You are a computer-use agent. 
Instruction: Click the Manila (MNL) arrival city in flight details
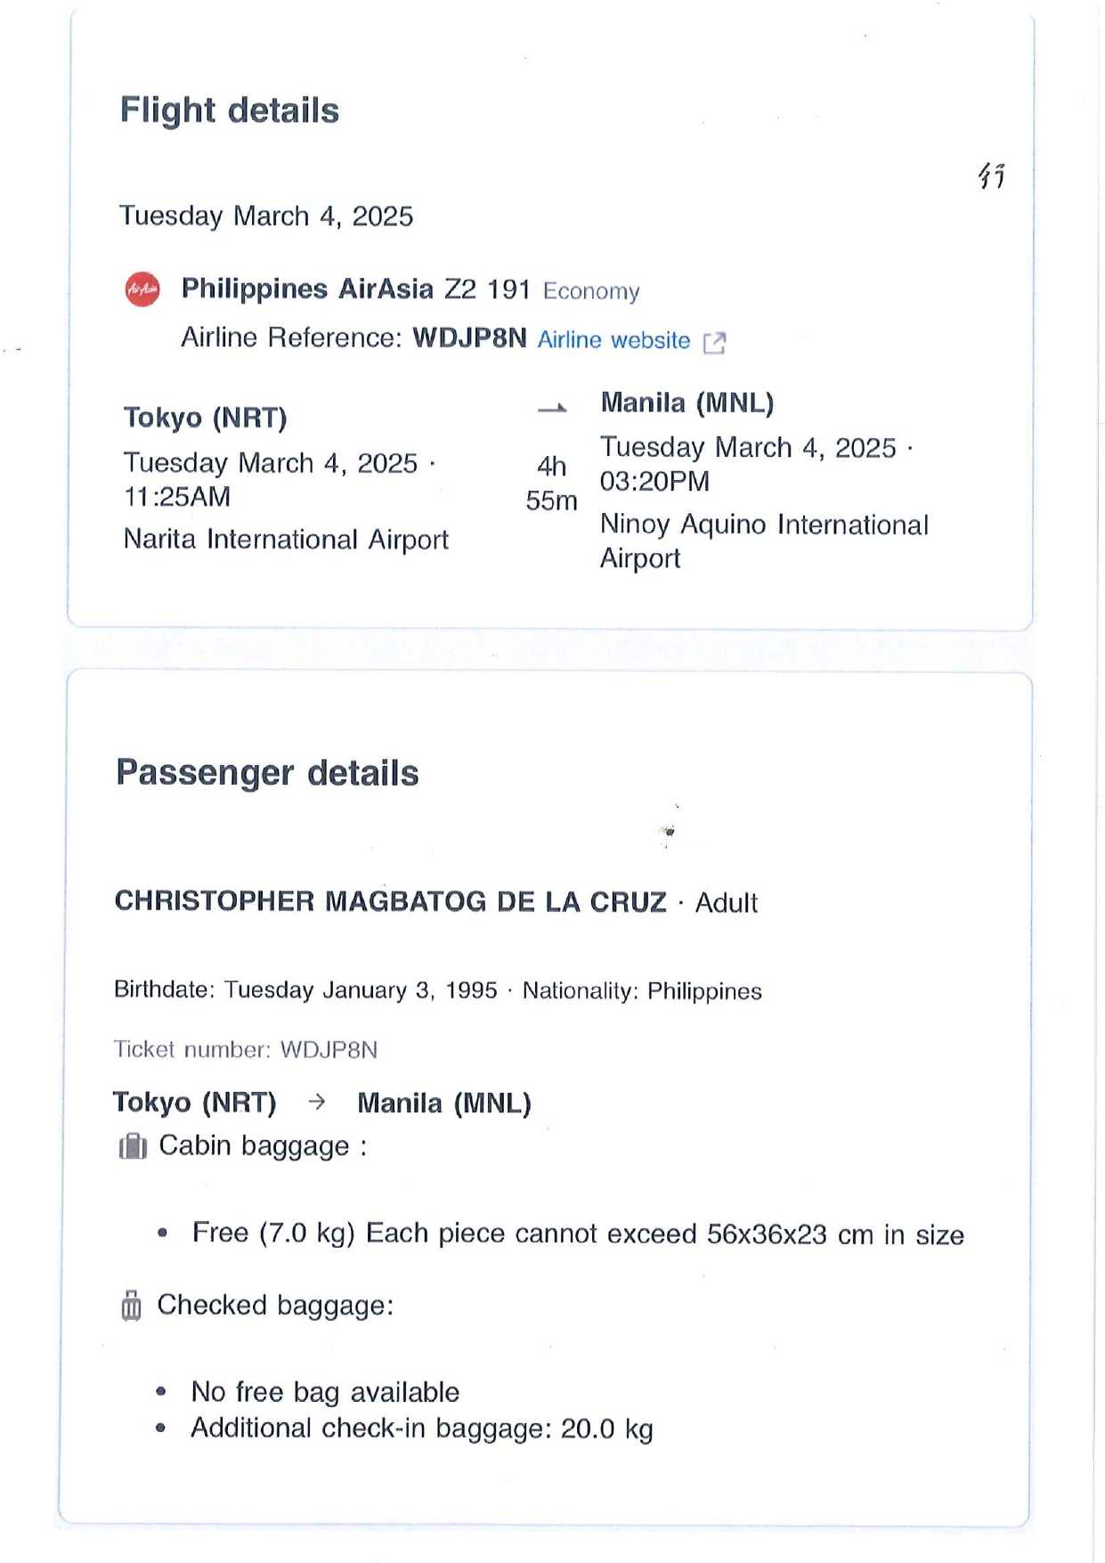(x=687, y=403)
